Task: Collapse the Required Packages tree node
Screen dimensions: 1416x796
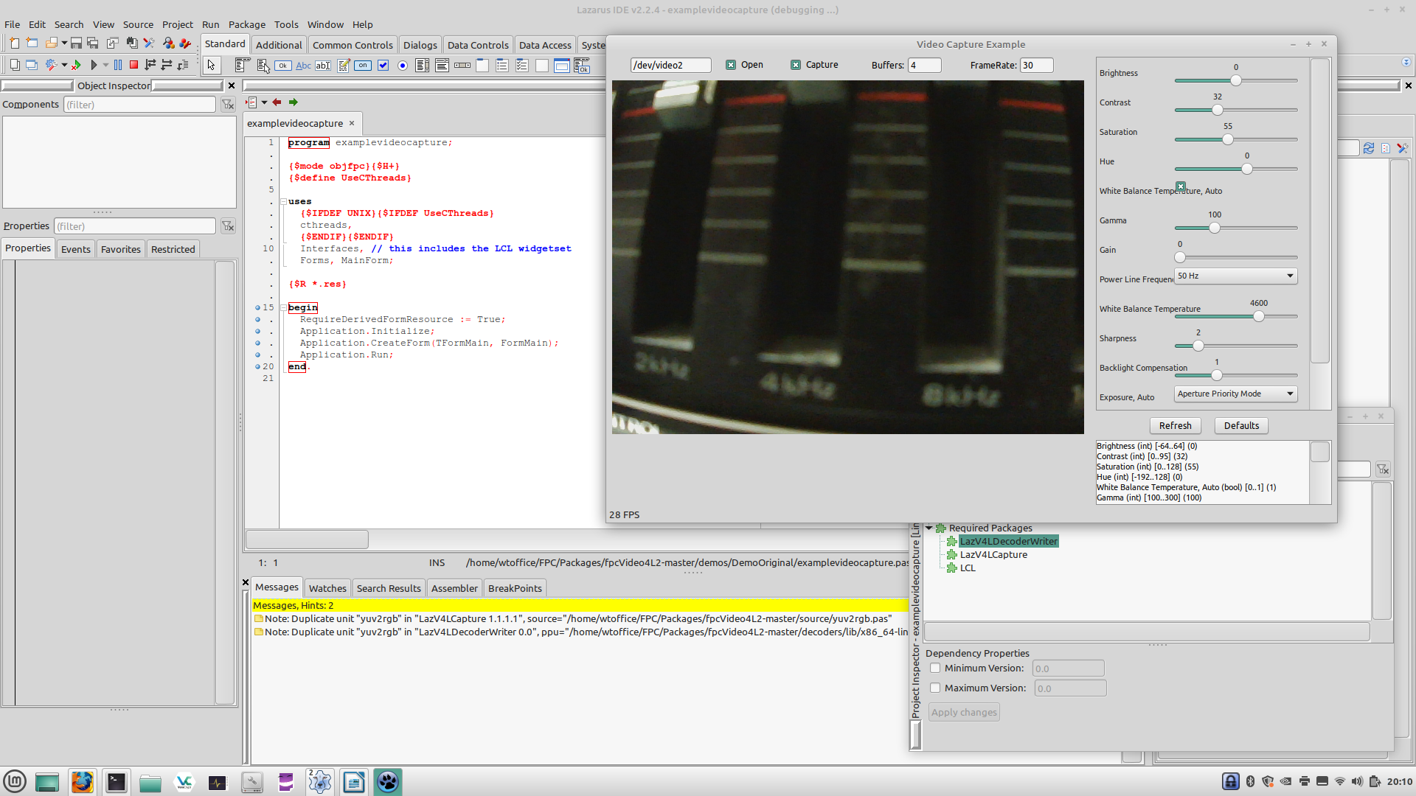Action: pyautogui.click(x=929, y=528)
